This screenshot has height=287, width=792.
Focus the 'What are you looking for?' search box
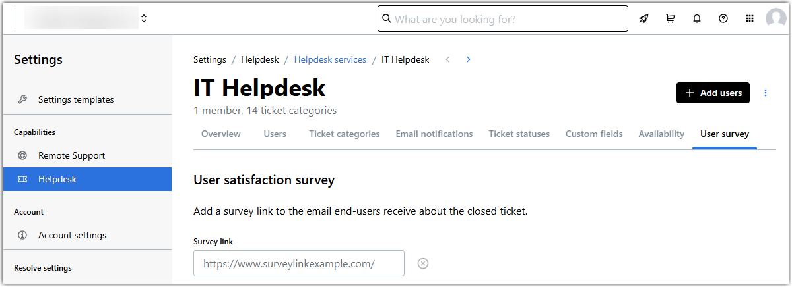tap(508, 19)
